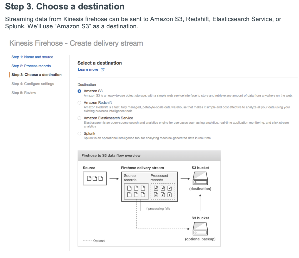Viewport: 299px width, 258px height.
Task: Click the Kinesis Firehose Create delivery stream title
Action: pos(76,43)
